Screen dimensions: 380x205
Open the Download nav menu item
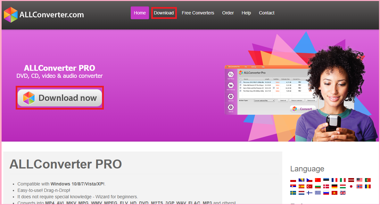[164, 13]
